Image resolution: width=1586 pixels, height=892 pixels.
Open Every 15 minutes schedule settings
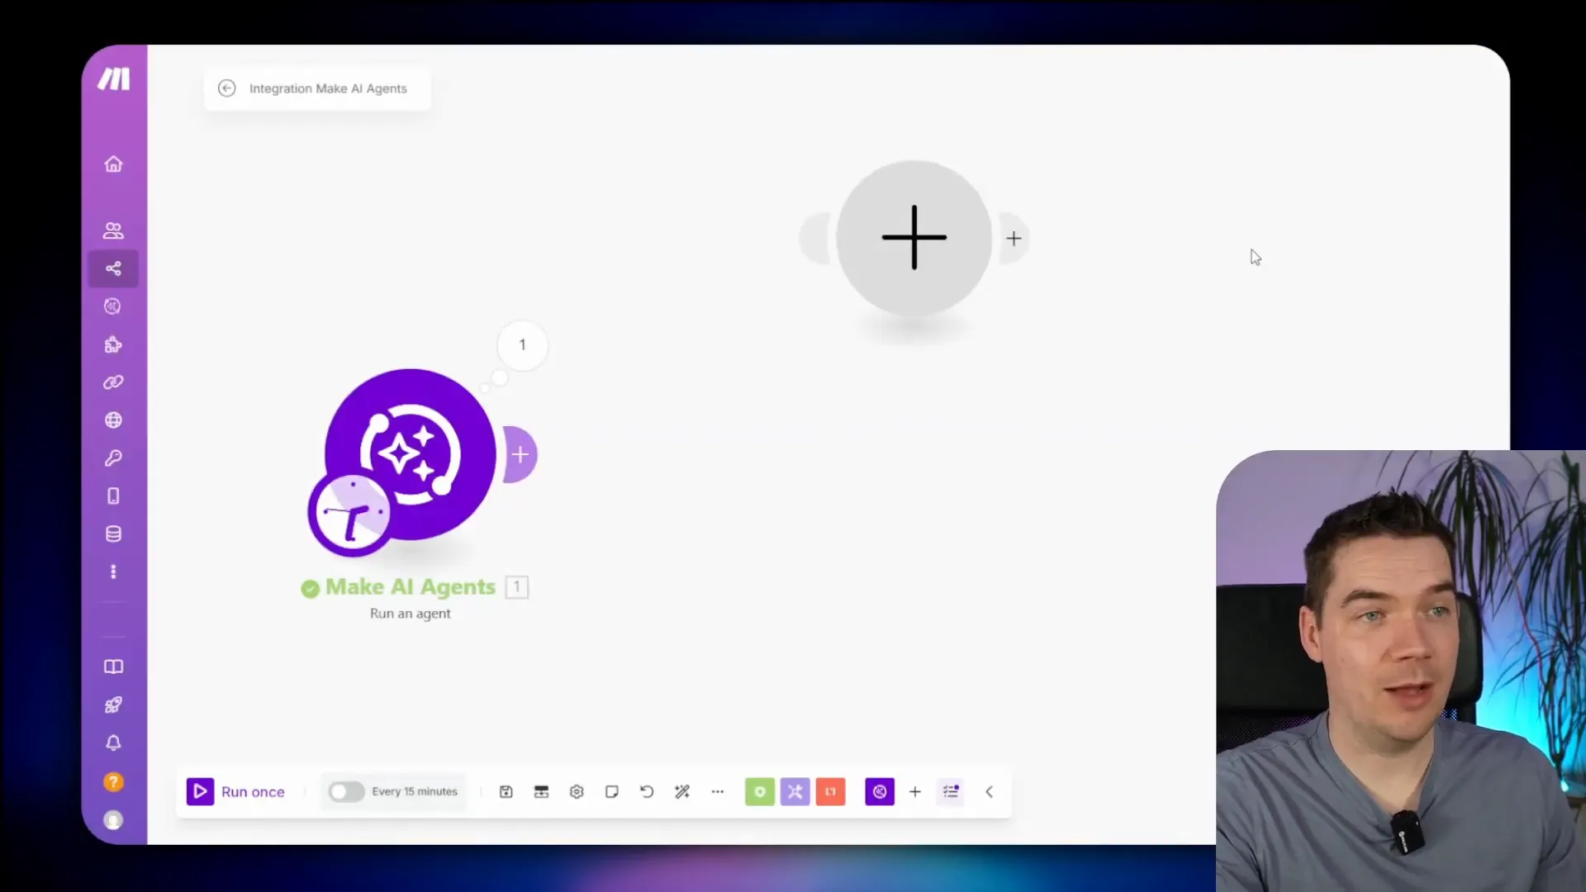pyautogui.click(x=415, y=791)
